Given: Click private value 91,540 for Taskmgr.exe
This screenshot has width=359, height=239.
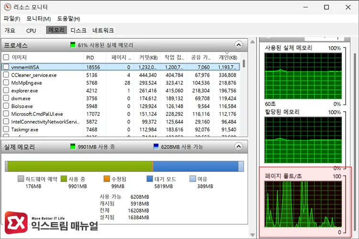Looking at the screenshot, I should tap(229, 129).
